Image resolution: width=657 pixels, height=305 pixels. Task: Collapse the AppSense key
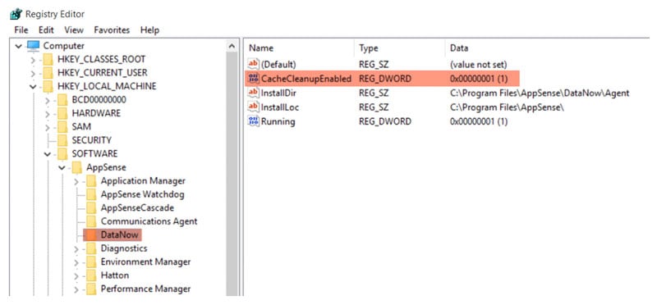[x=62, y=168]
